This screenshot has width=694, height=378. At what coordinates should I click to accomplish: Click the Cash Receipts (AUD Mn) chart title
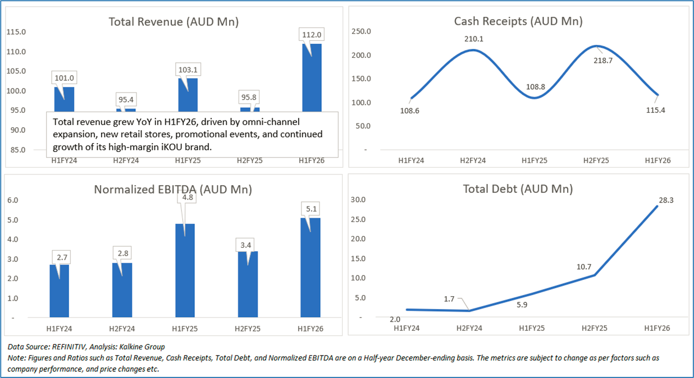click(518, 21)
